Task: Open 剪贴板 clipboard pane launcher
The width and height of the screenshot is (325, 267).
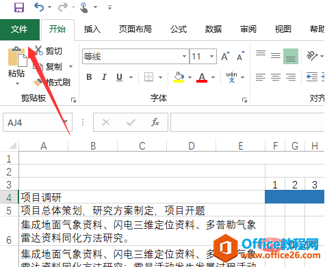Action: pos(73,100)
